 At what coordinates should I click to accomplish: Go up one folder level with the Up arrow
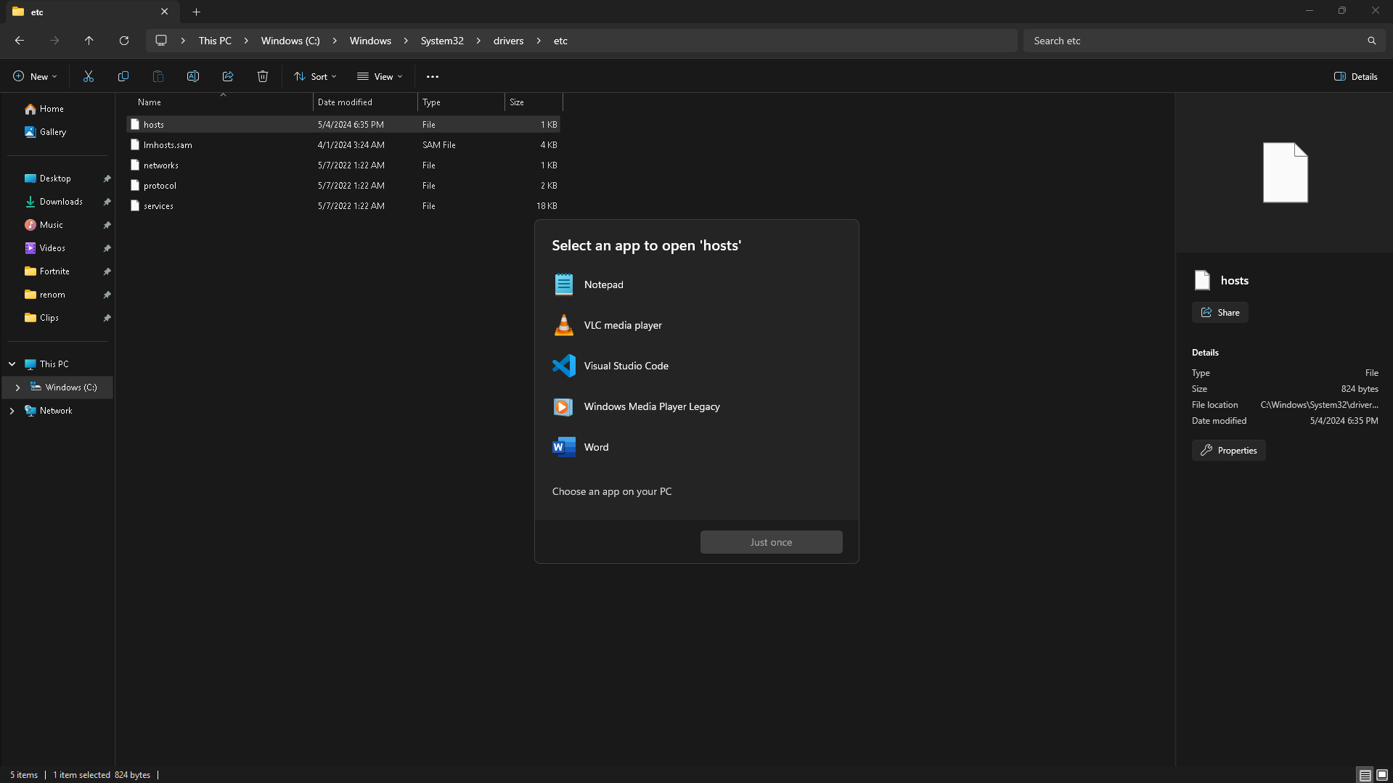[89, 41]
